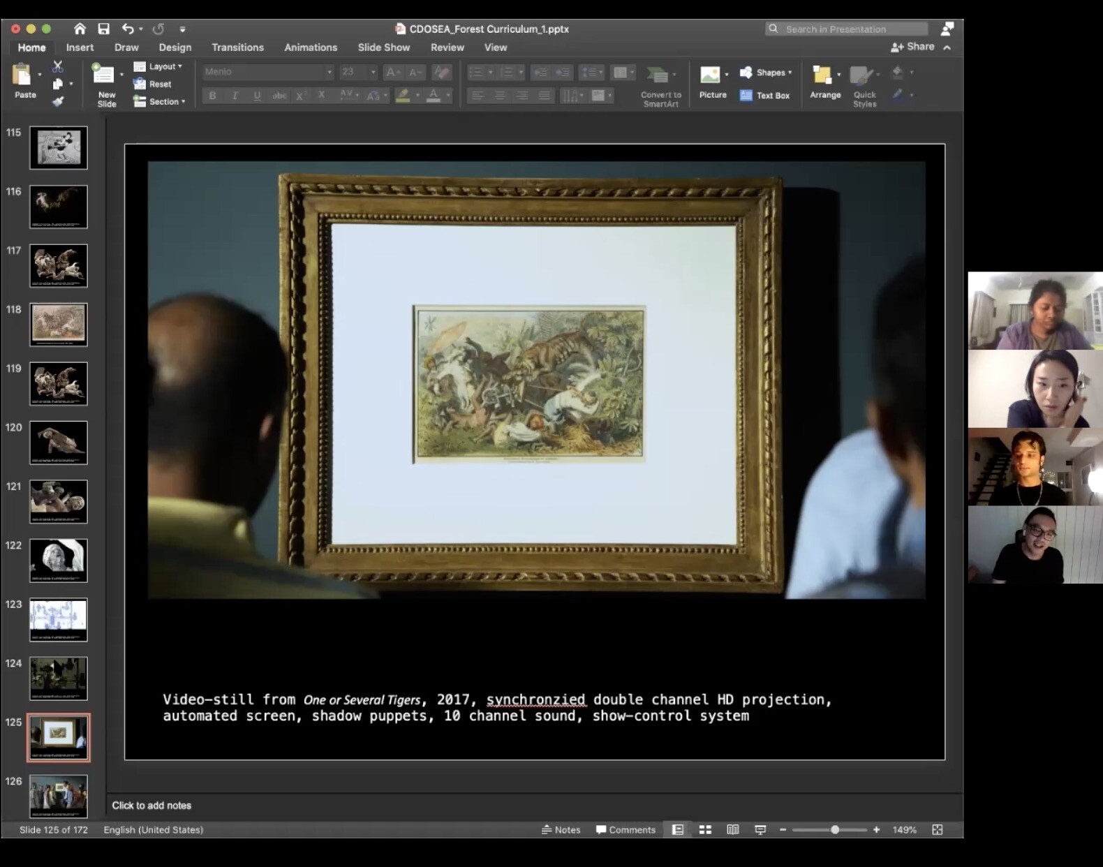Toggle the Notes pane
This screenshot has height=867, width=1103.
click(561, 829)
